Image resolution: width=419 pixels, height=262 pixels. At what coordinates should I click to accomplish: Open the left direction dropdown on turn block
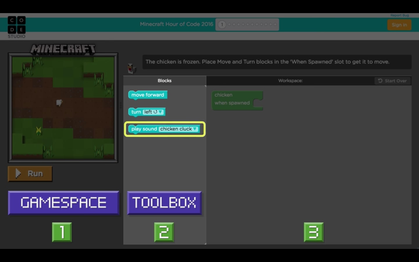[x=153, y=112]
